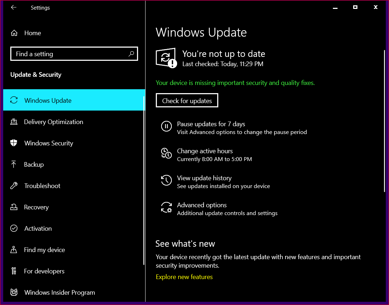Screen dimensions: 389x305
Task: Open Find my device via its icon
Action: point(13,250)
